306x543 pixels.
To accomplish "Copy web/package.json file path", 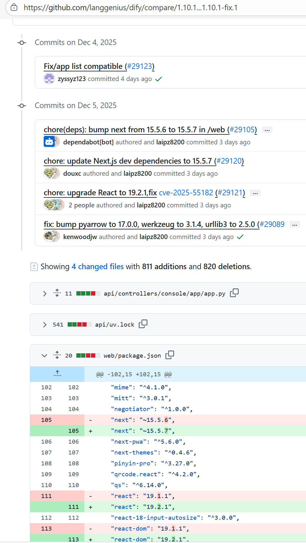I will (x=170, y=355).
